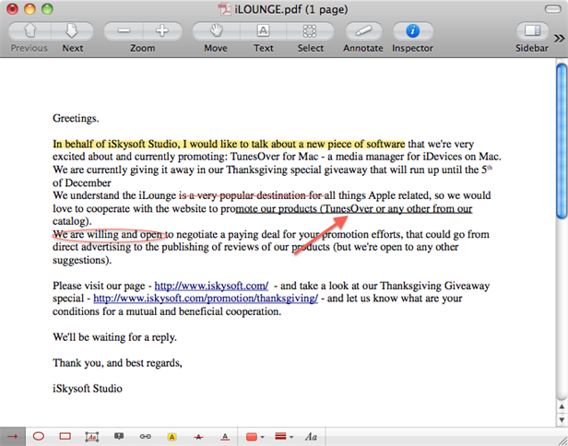Close the iLOUNGE.pdf window

pos(12,9)
